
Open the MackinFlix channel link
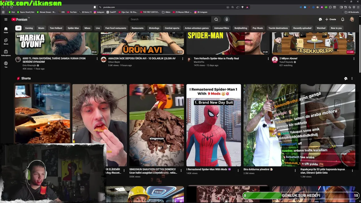pos(199,62)
